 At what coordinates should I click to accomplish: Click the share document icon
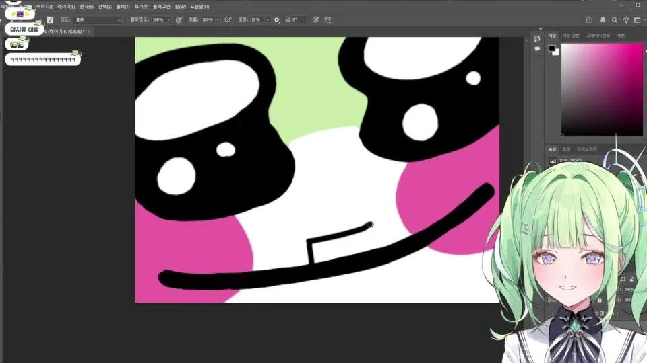[589, 19]
